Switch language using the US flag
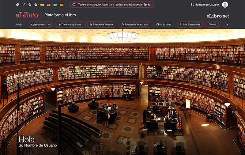Image resolution: width=245 pixels, height=155 pixels. pos(49,5)
